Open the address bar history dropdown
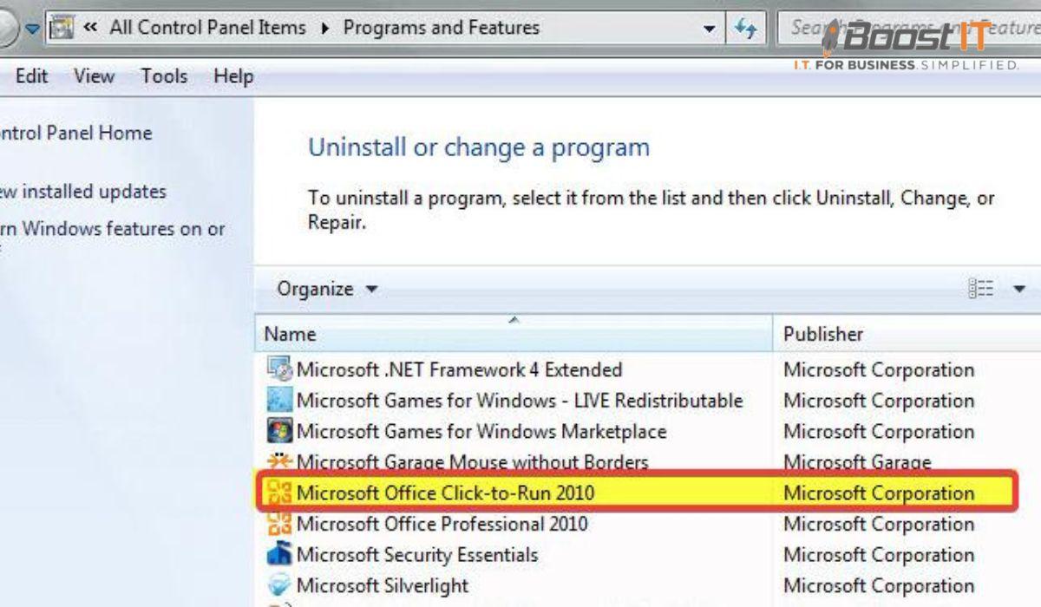This screenshot has height=607, width=1041. (x=710, y=29)
